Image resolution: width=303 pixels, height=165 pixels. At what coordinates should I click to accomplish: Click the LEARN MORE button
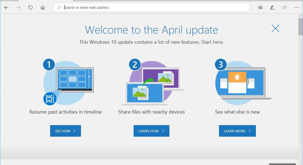[x=237, y=131]
